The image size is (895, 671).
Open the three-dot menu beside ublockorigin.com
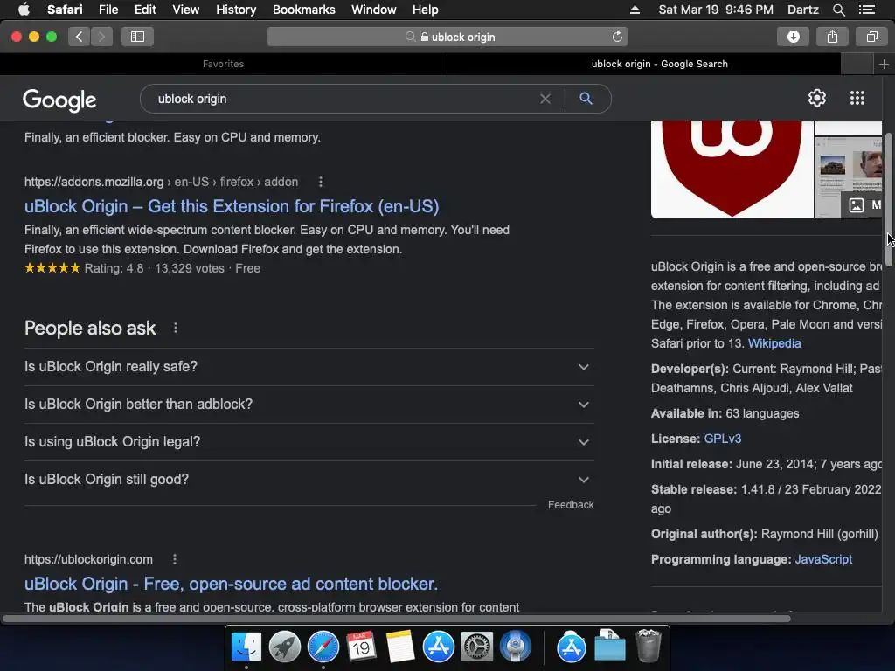pos(175,560)
